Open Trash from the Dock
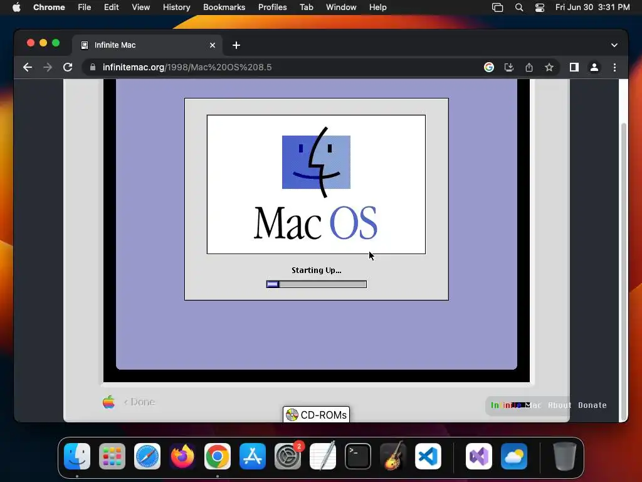Viewport: 642px width, 482px height. (x=565, y=456)
